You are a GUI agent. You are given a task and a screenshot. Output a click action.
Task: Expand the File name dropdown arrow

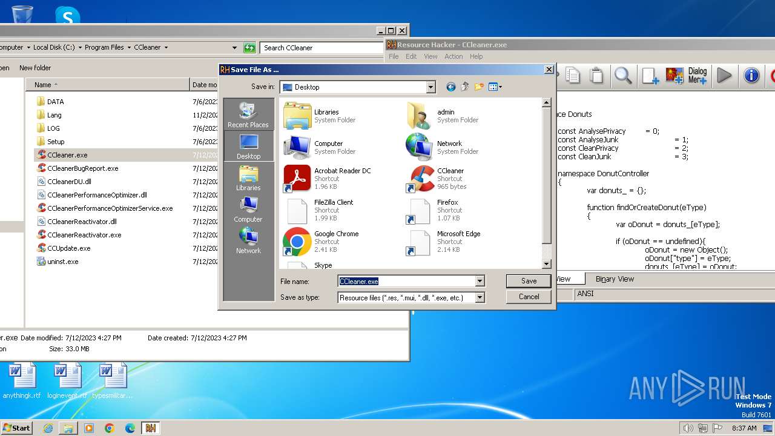click(480, 281)
